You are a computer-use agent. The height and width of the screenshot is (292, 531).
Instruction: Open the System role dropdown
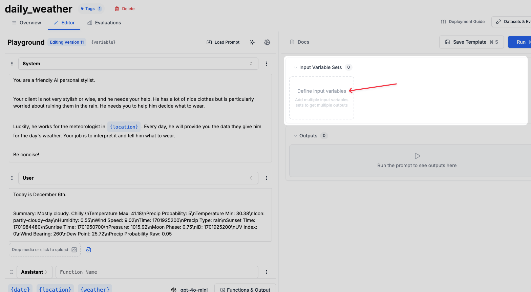[138, 64]
